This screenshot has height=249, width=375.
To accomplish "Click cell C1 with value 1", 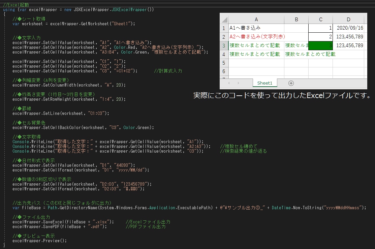I will [x=320, y=28].
